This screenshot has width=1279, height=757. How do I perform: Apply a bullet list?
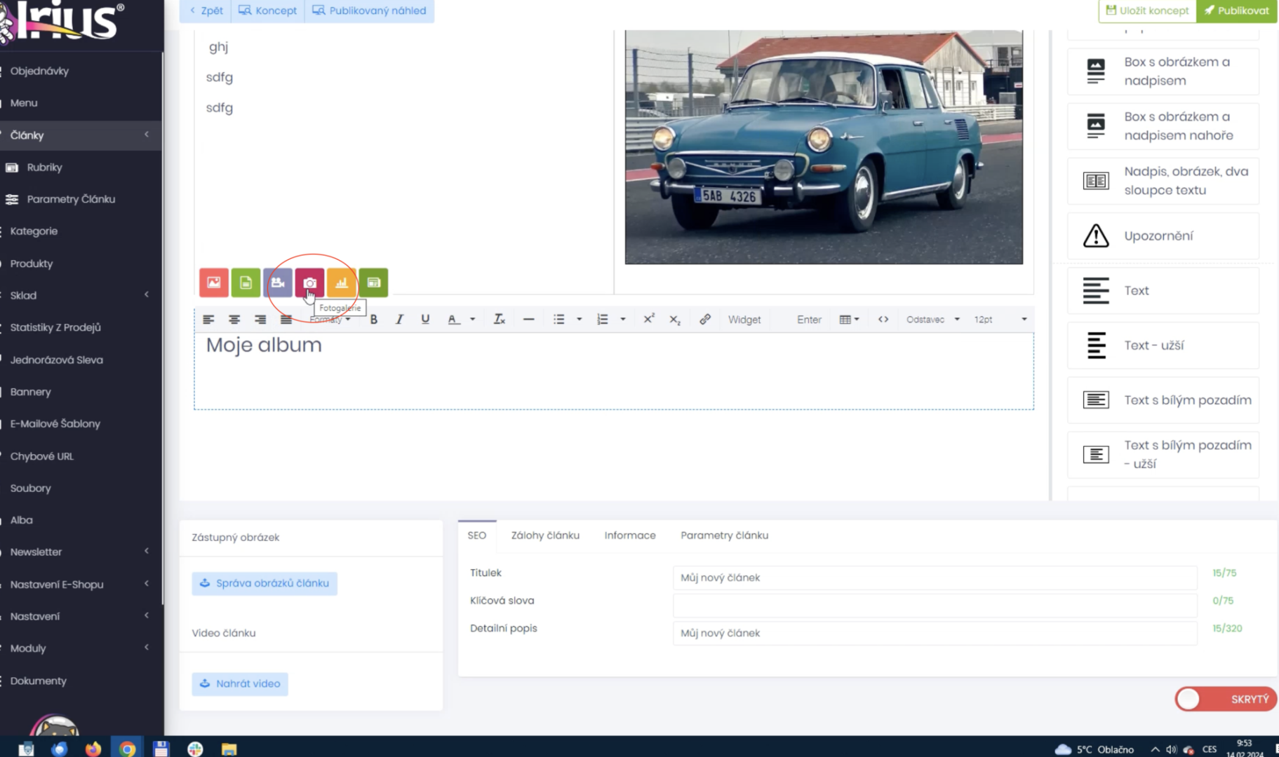(558, 320)
